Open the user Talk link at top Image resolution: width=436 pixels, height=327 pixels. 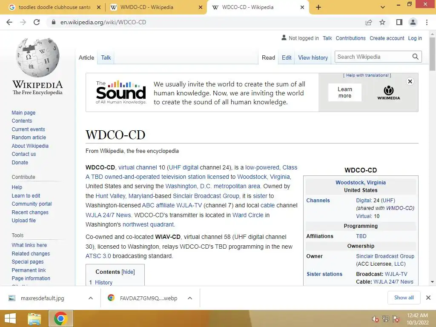click(327, 38)
